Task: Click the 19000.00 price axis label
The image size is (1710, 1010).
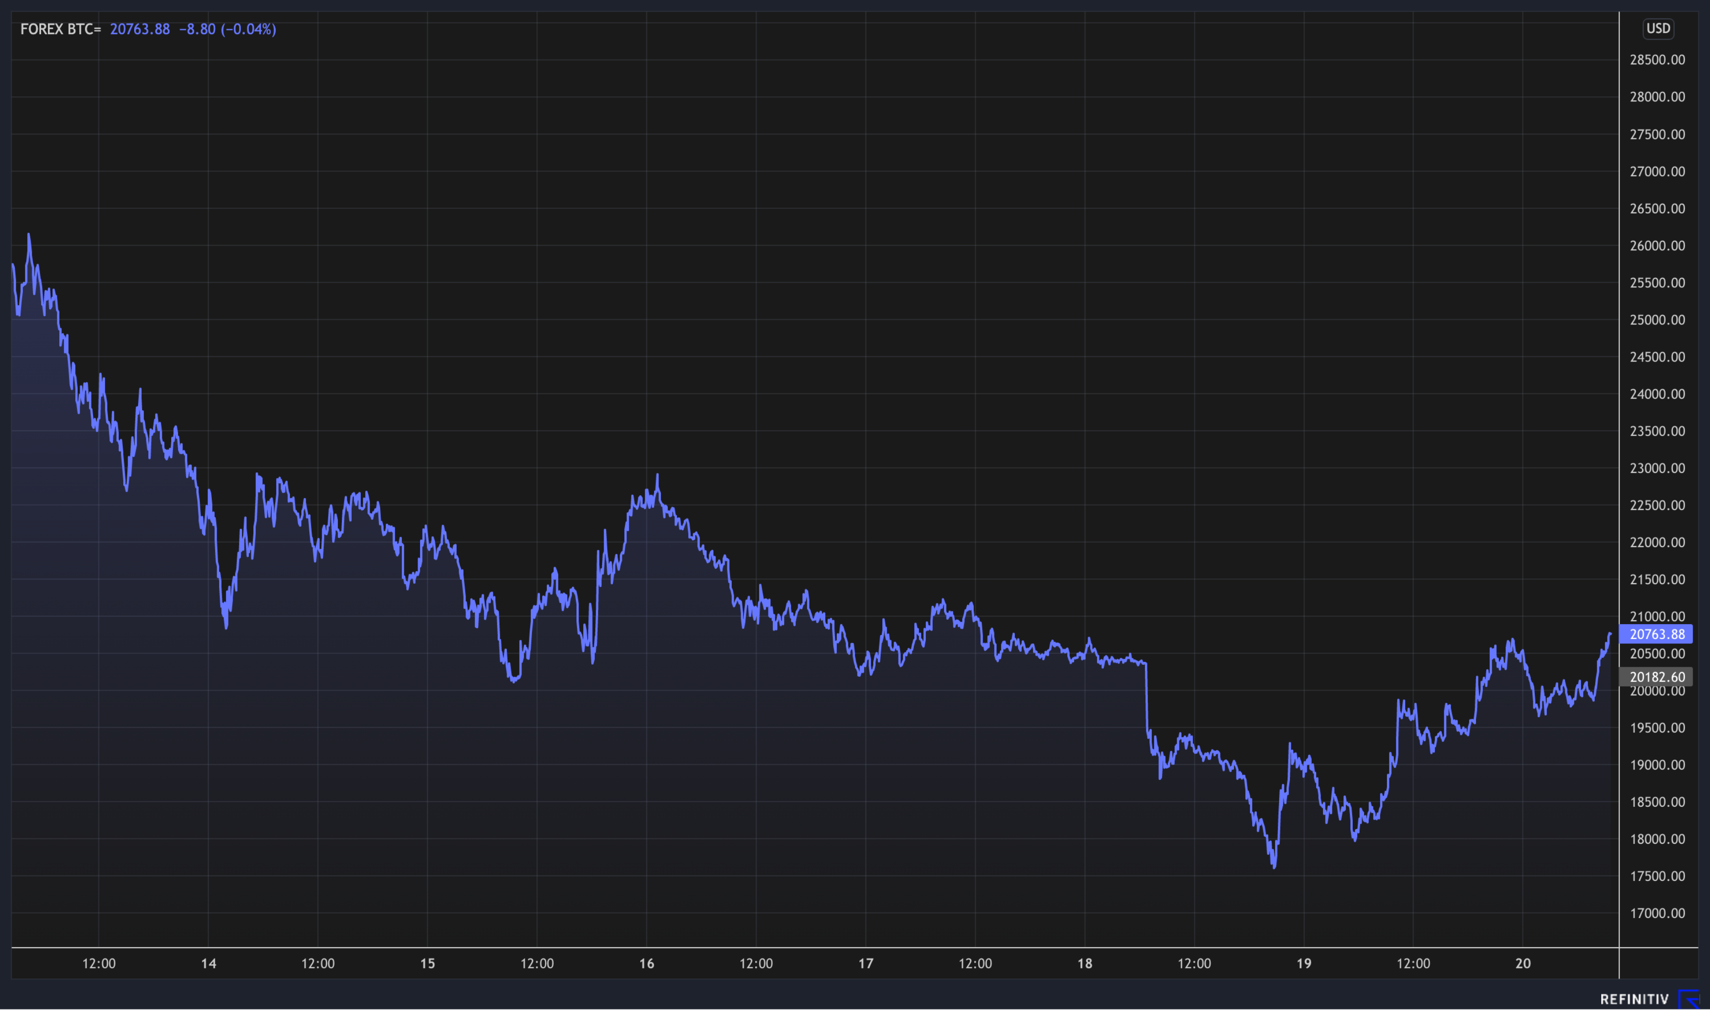Action: click(x=1657, y=765)
